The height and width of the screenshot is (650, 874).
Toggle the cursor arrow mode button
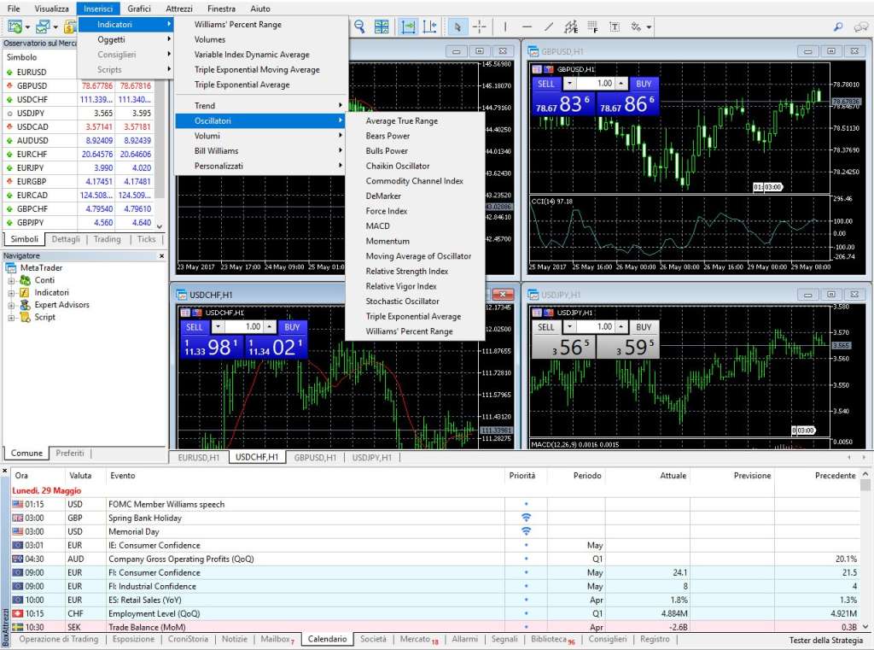(x=457, y=26)
